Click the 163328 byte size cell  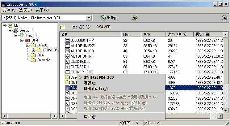[174, 93]
